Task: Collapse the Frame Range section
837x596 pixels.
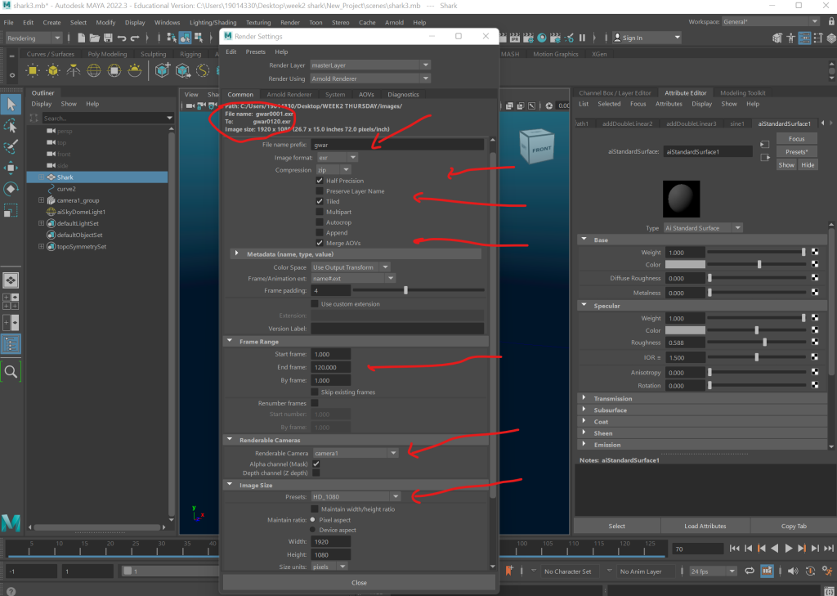Action: [230, 341]
